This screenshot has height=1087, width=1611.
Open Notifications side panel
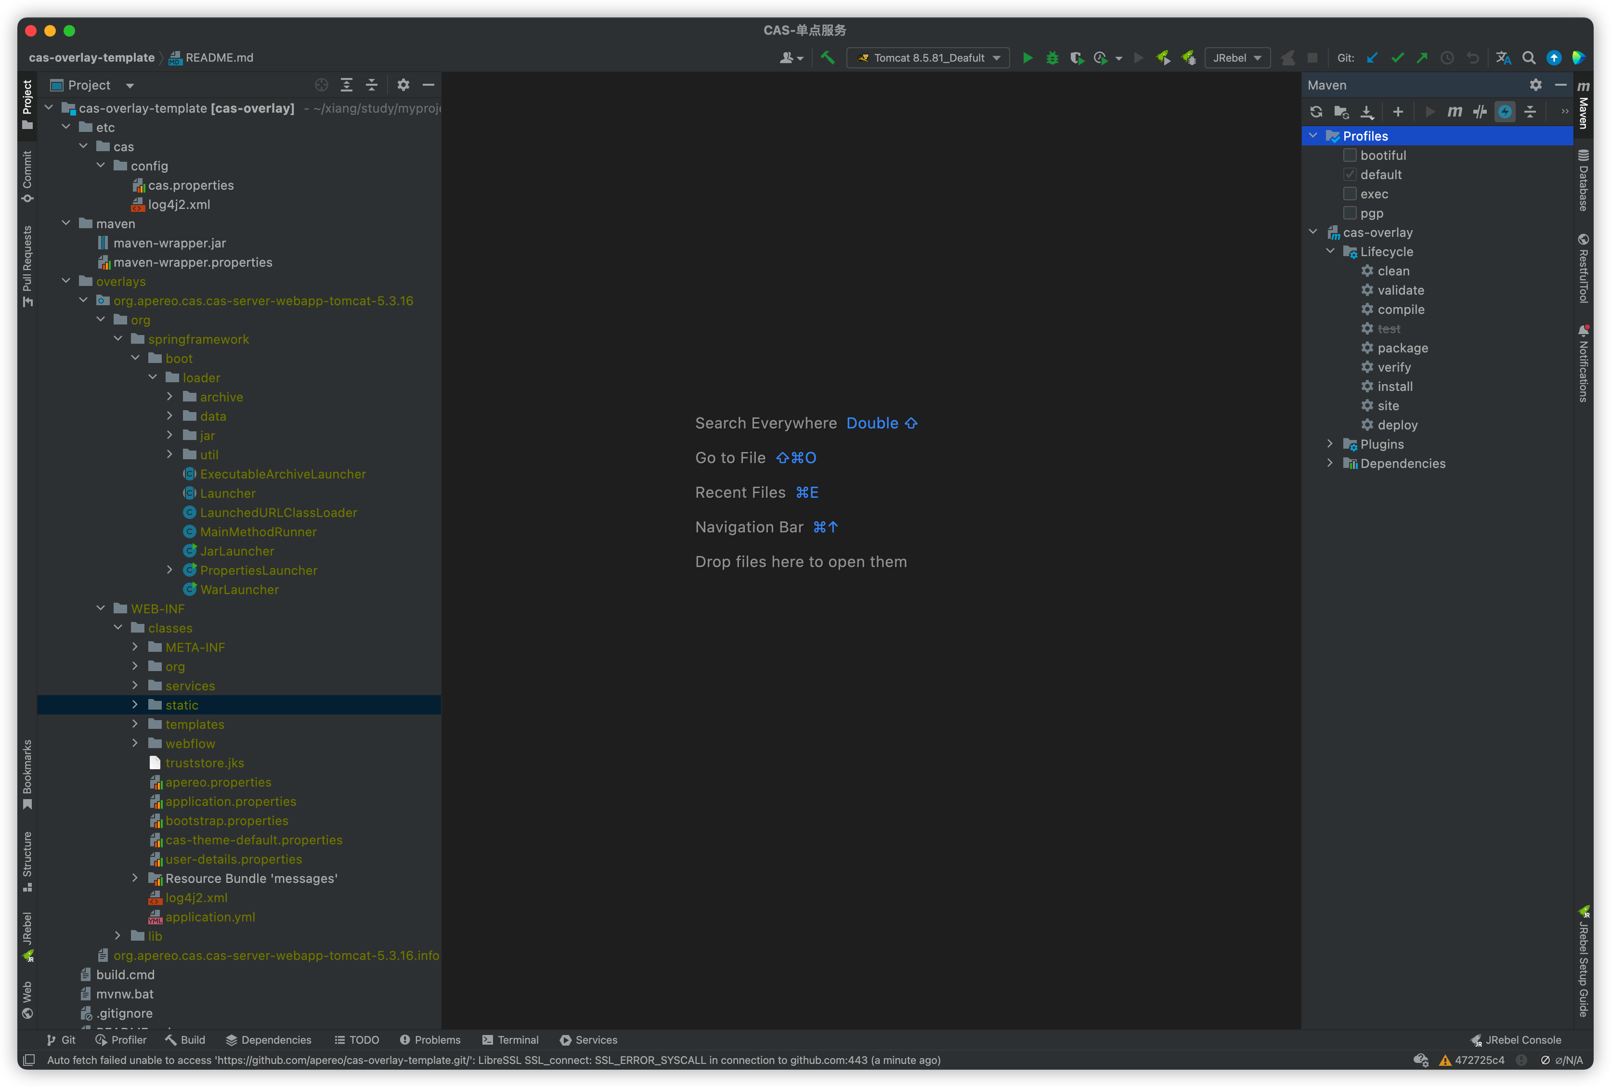coord(1583,363)
